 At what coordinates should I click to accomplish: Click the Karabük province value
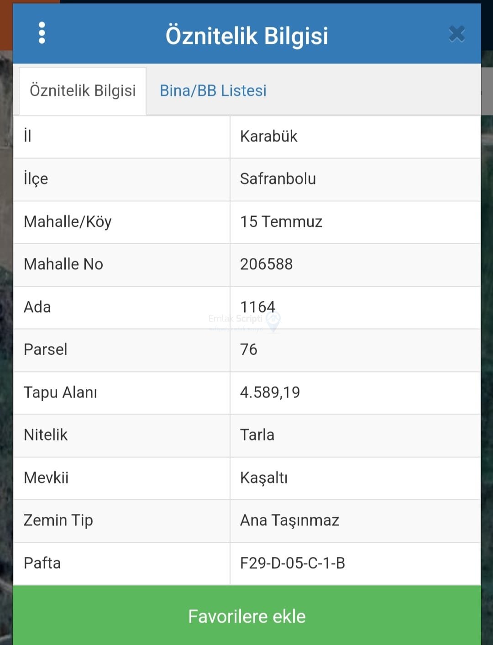click(268, 136)
